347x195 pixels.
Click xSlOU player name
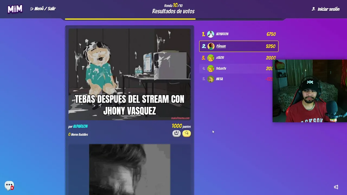tap(220, 58)
